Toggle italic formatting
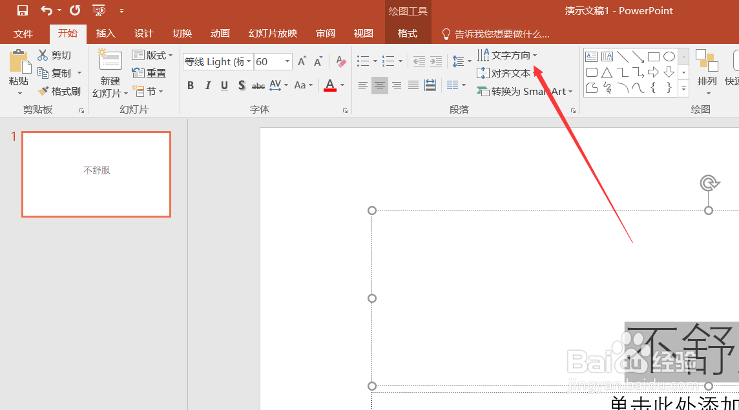739x410 pixels. (x=207, y=85)
